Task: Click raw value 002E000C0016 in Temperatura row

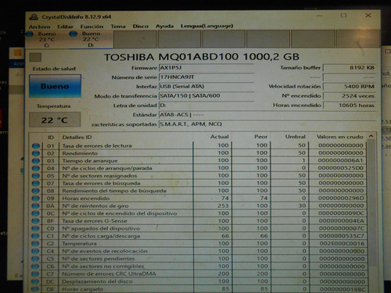Action: click(x=342, y=244)
